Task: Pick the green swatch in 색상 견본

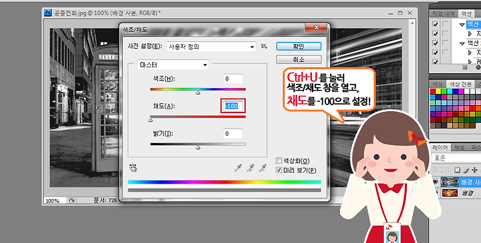Action: [x=444, y=91]
